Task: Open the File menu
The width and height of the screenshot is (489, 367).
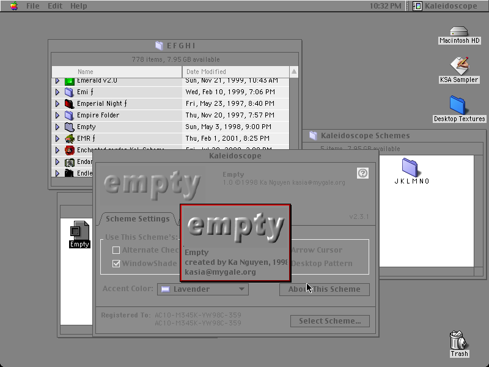Action: coord(32,6)
